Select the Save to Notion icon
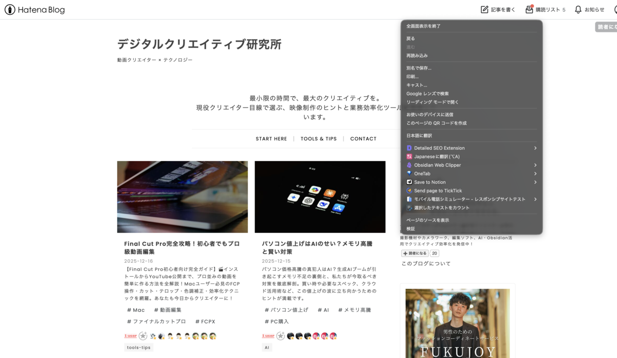Image resolution: width=617 pixels, height=358 pixels. (409, 182)
